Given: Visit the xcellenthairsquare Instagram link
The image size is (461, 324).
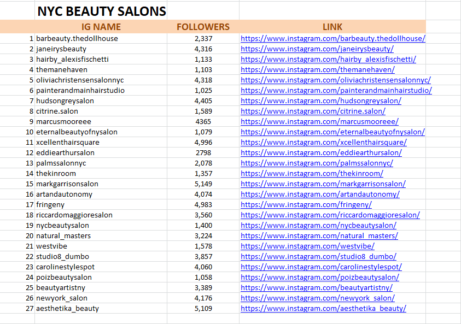Looking at the screenshot, I should 323,142.
